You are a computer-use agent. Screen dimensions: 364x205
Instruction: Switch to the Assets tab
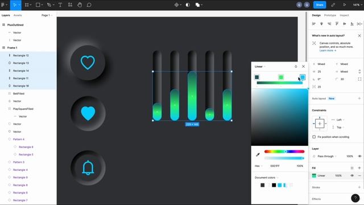pyautogui.click(x=18, y=15)
